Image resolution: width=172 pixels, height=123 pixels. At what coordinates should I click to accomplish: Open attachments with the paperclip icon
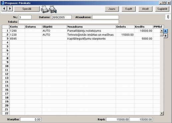[168, 17]
